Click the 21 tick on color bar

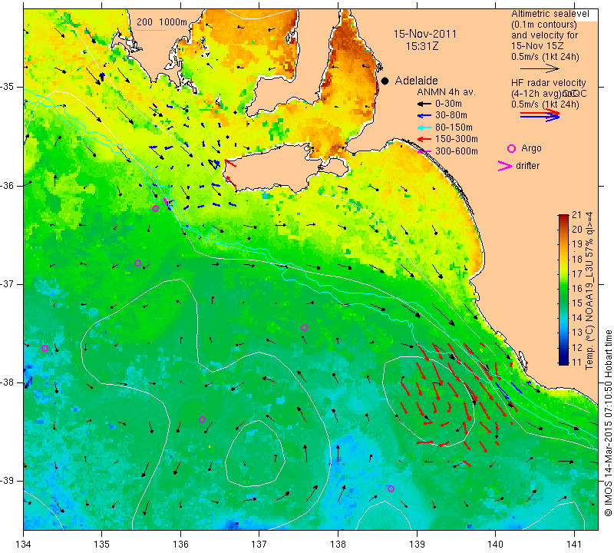point(577,215)
